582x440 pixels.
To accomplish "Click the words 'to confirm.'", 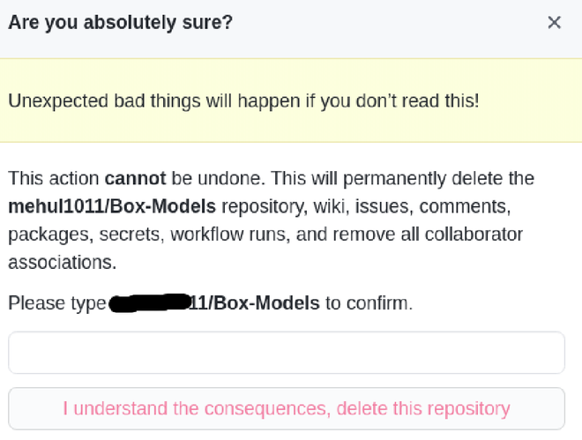I will pyautogui.click(x=368, y=304).
